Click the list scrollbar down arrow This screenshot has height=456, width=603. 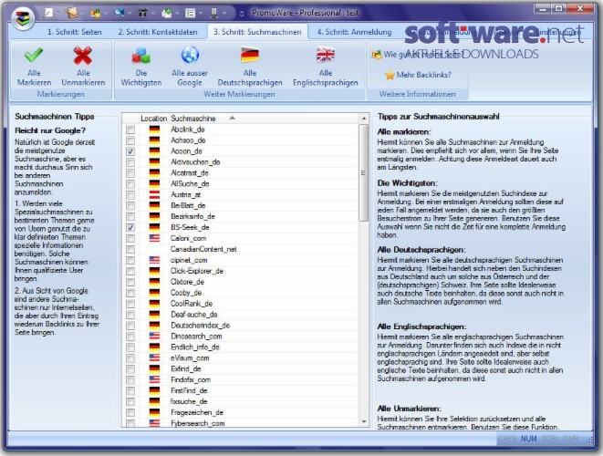(364, 422)
